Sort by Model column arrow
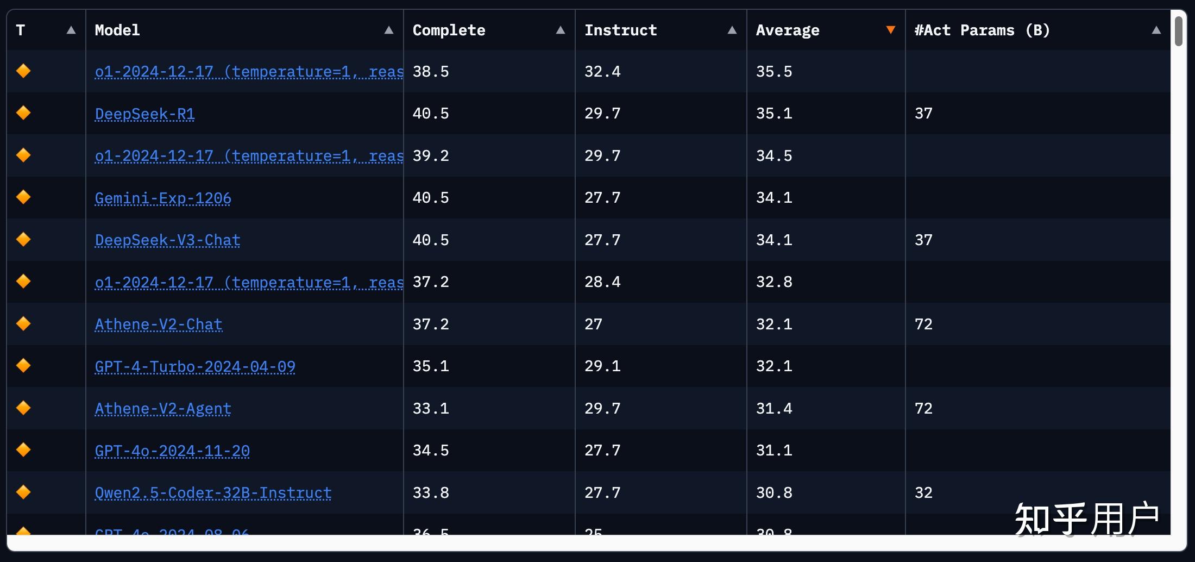The image size is (1195, 562). (389, 30)
